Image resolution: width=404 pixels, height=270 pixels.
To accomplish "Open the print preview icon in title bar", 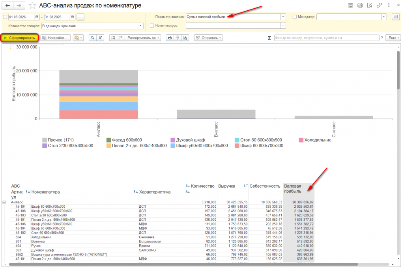I will (369, 5).
